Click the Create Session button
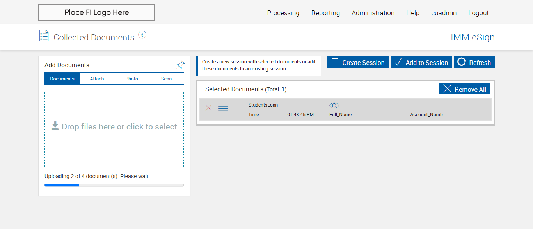 (x=358, y=62)
